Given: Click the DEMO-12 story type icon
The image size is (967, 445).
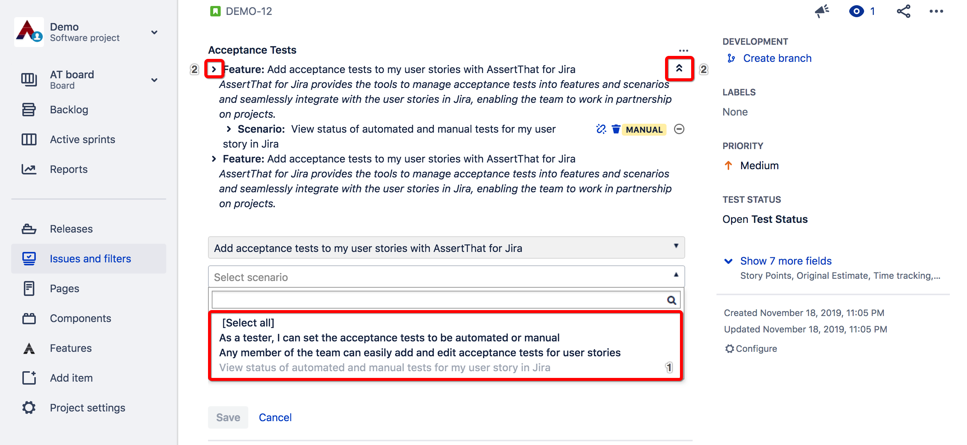Looking at the screenshot, I should (x=215, y=11).
